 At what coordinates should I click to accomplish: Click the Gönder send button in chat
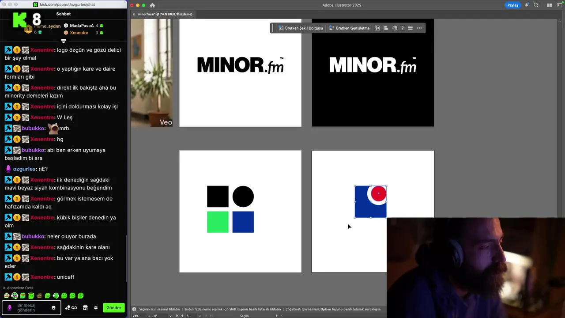113,307
